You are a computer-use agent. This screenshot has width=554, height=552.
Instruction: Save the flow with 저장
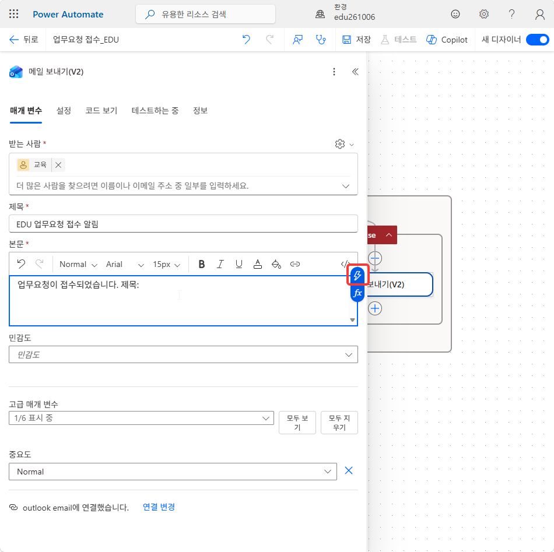356,40
